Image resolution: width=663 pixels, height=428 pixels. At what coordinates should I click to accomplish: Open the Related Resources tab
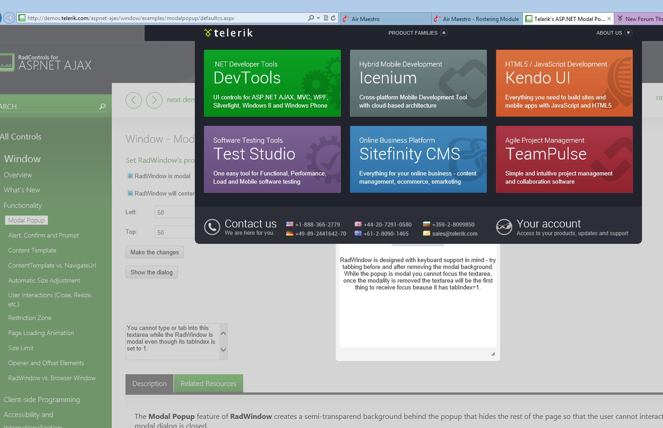coord(209,384)
